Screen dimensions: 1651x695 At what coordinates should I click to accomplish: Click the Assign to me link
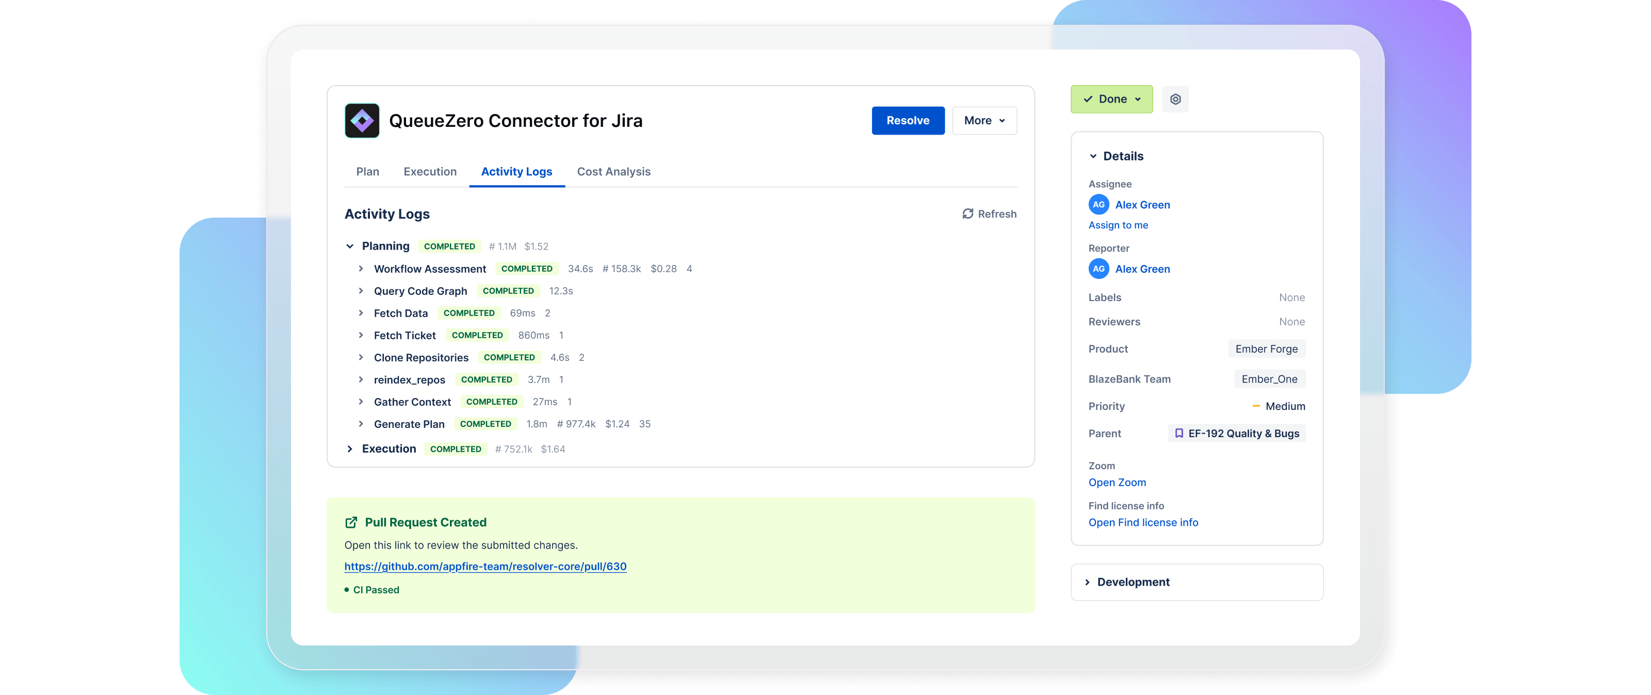[1118, 225]
